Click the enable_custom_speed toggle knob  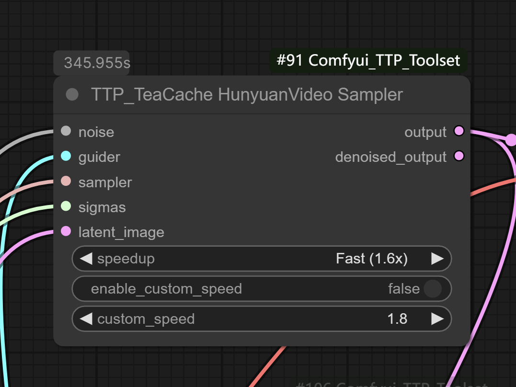coord(434,289)
